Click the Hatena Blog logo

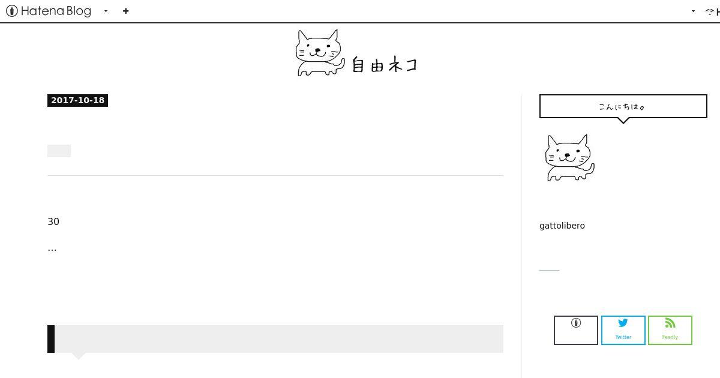49,11
